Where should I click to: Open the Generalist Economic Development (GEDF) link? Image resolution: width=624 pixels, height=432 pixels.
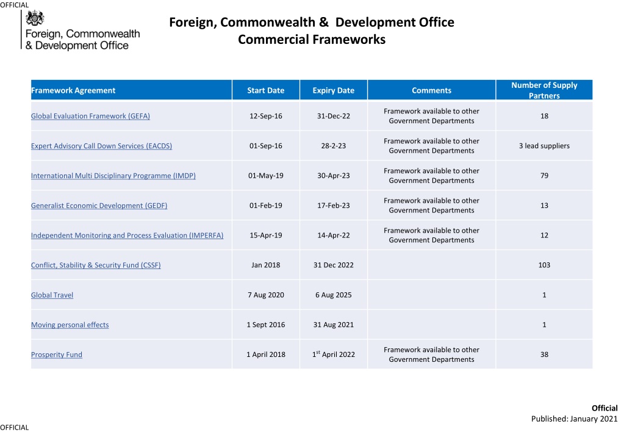tap(99, 206)
